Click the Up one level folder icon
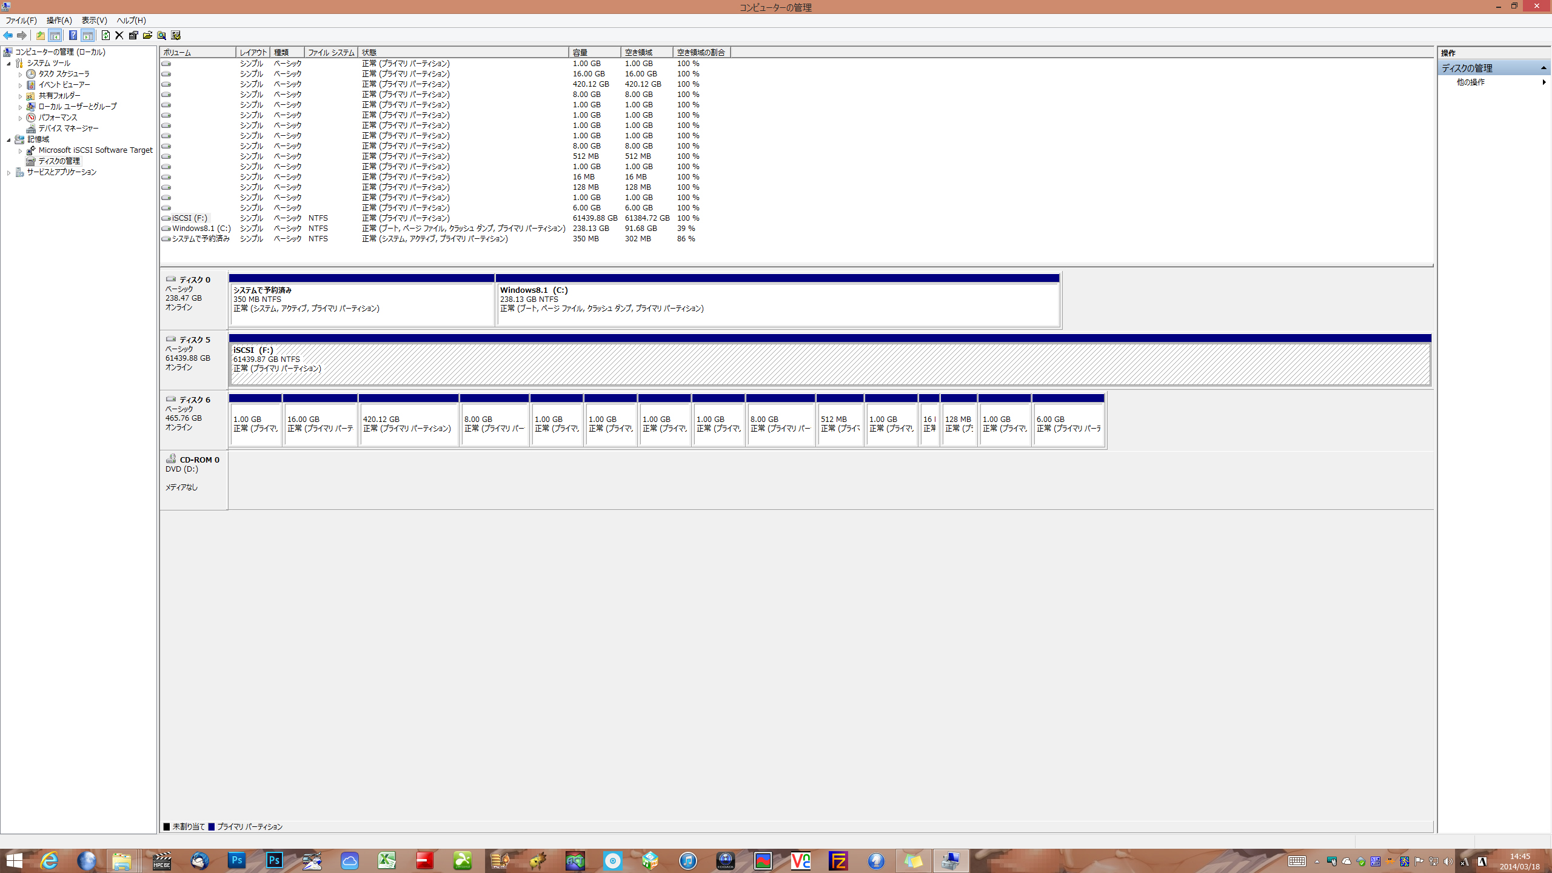The height and width of the screenshot is (873, 1552). pos(40,35)
